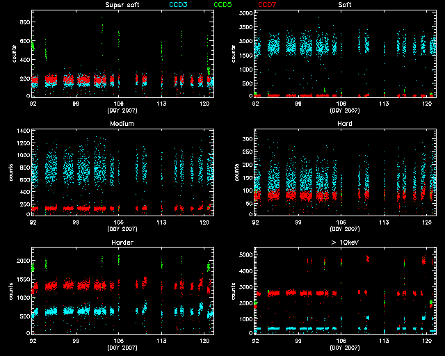Click the DOY 2007 label under > 10keV plot
This screenshot has width=445, height=356.
coord(344,347)
